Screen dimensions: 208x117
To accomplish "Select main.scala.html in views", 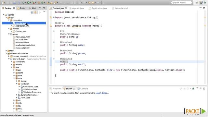I will tap(22, 43).
